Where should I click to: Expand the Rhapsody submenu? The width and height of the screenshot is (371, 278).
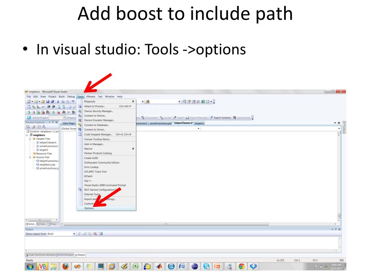[107, 101]
